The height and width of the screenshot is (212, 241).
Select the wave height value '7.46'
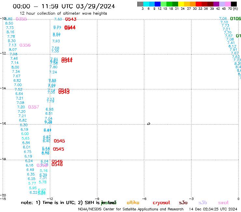click(14, 58)
